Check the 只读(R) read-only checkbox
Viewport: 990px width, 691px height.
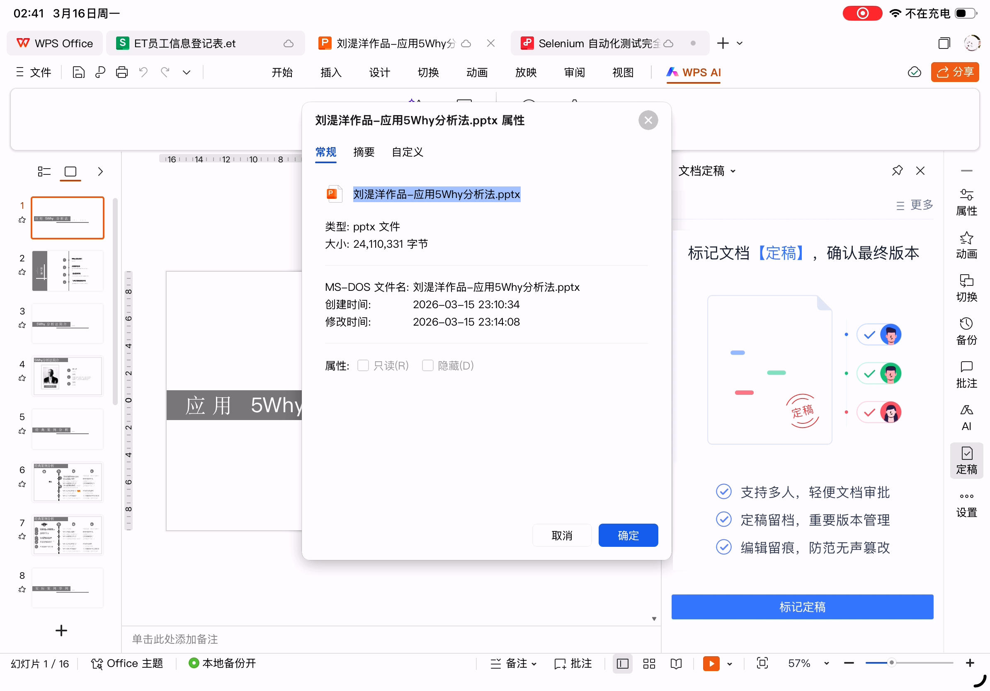tap(363, 366)
